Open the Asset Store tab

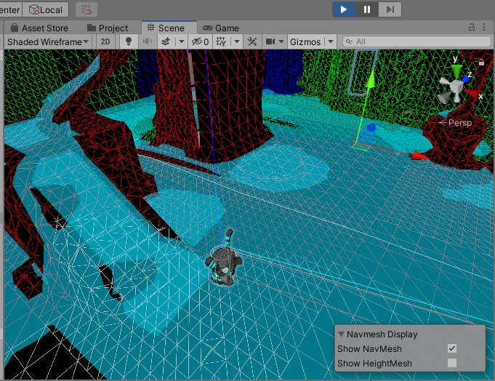pyautogui.click(x=43, y=28)
